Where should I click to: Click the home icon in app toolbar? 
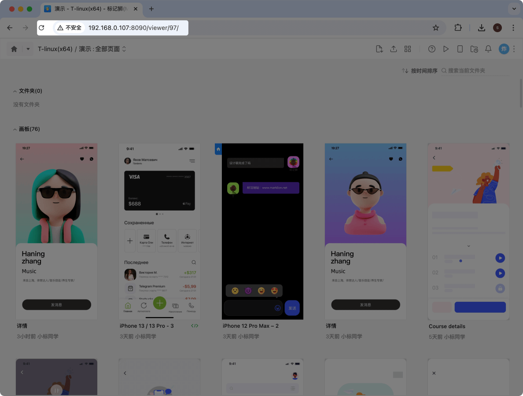click(14, 49)
